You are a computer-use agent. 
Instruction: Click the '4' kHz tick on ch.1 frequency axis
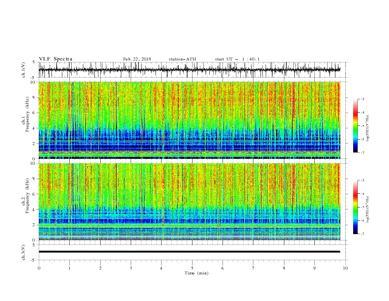tap(34, 128)
